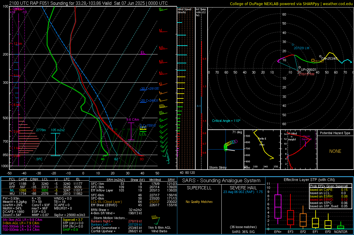354x235 pixels.
Task: Click the 'Potential Hazard Type' heading
Action: pos(335,133)
